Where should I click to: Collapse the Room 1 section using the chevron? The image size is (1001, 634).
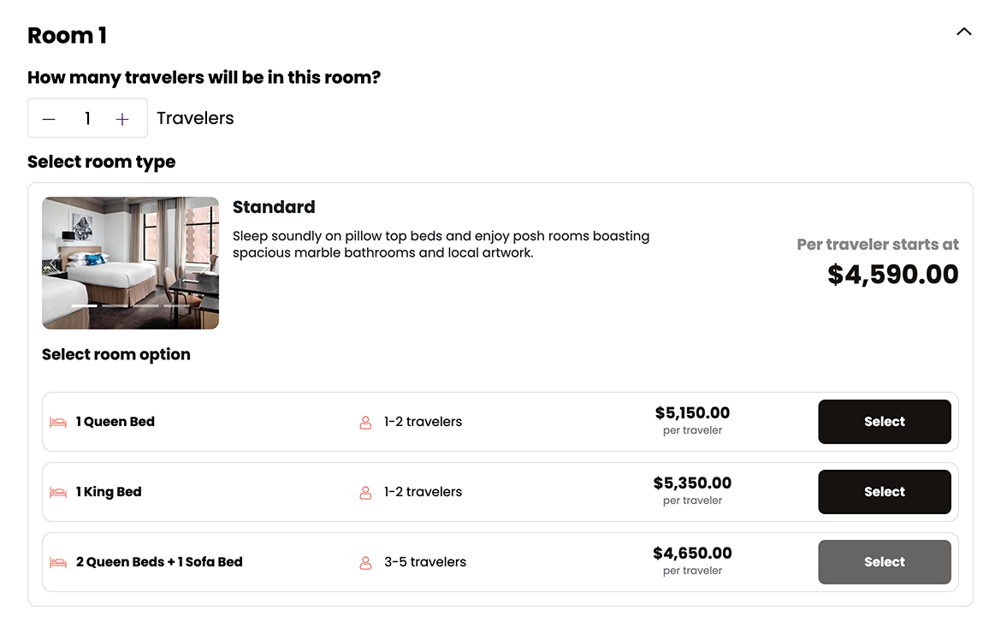963,31
